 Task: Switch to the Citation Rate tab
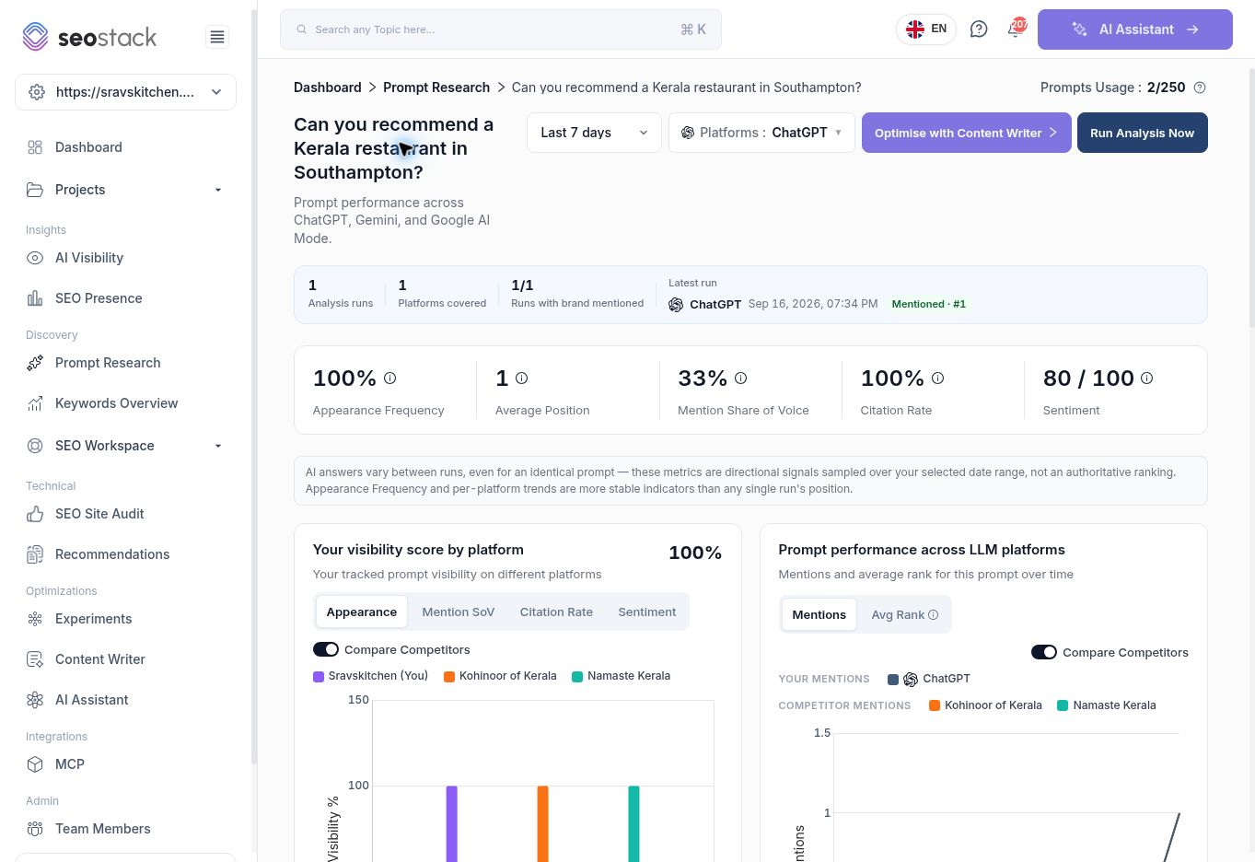point(556,612)
